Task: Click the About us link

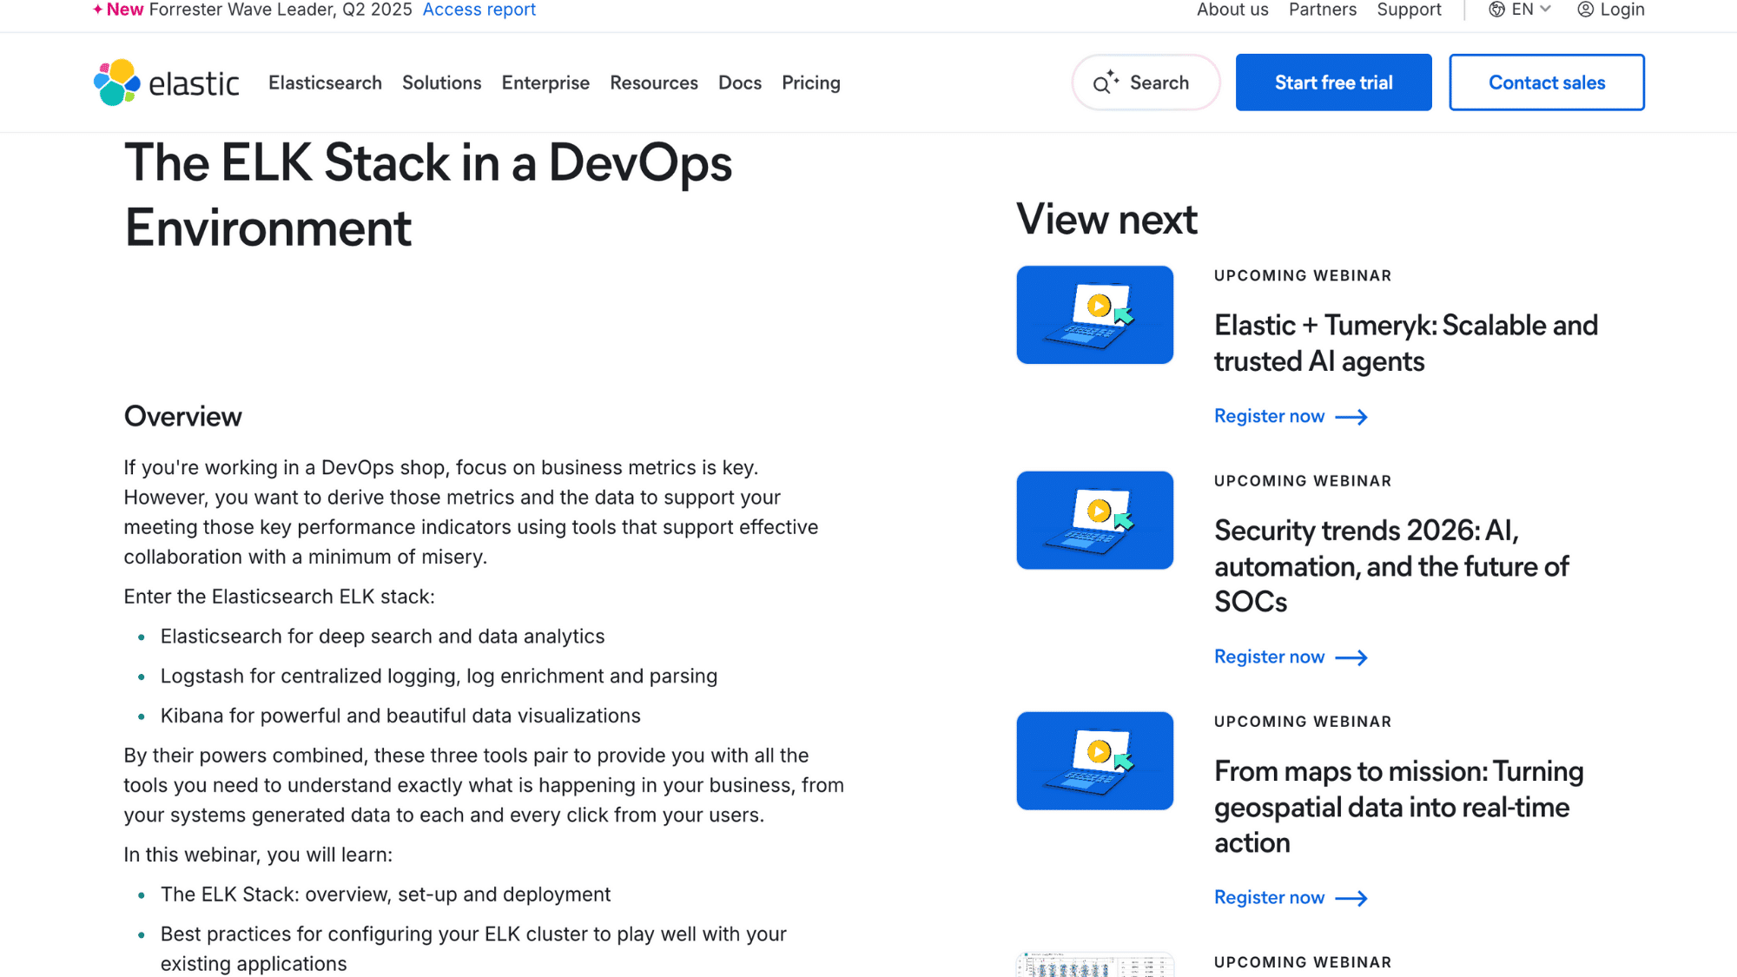Action: tap(1232, 10)
